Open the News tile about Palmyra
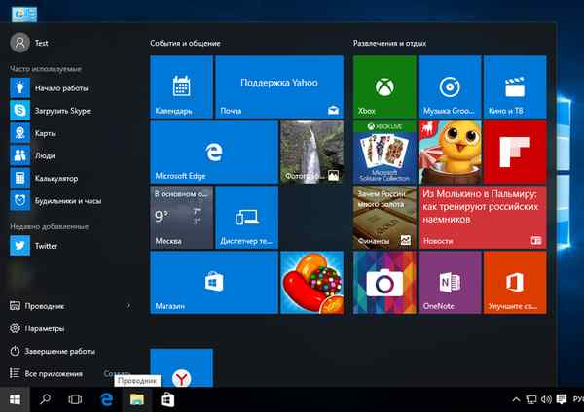The image size is (584, 412). [x=483, y=218]
